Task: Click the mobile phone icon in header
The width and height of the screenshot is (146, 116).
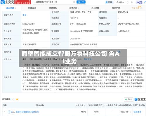Action: (128, 2)
